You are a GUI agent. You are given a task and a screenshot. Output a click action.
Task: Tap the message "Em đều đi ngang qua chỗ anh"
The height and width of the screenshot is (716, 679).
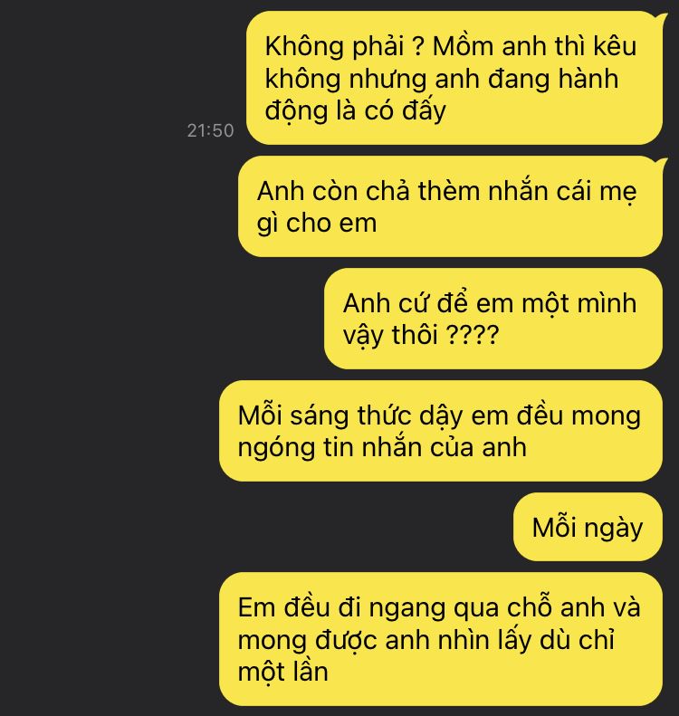(441, 639)
